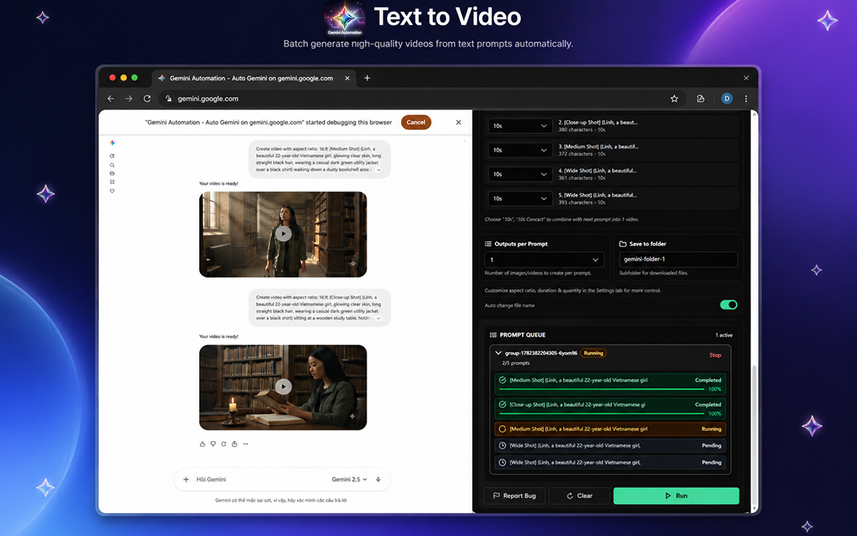Click the heart icon in the Gemini sidebar

[112, 191]
